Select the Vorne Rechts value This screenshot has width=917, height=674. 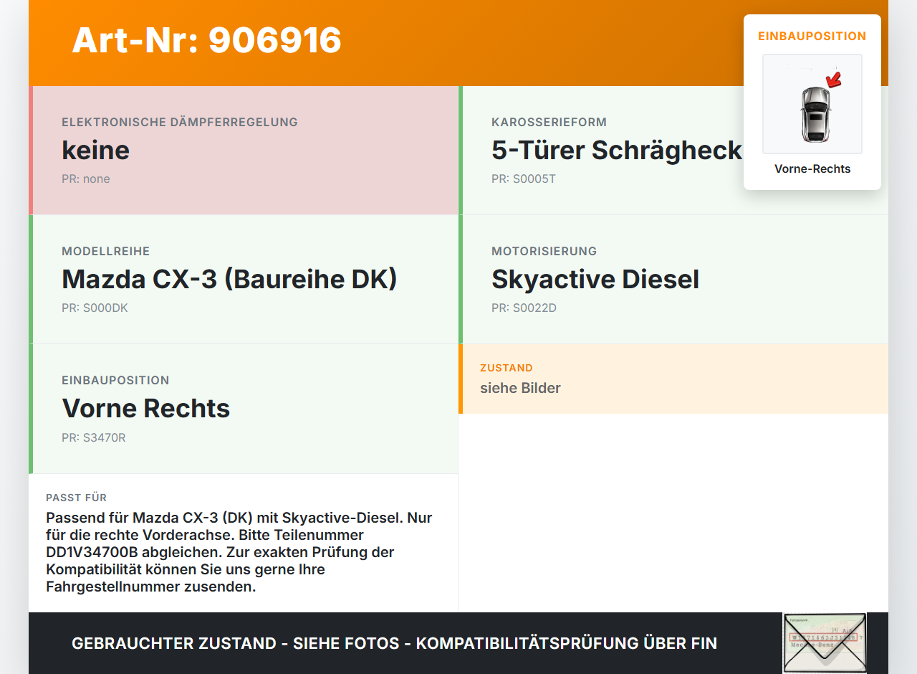[146, 408]
